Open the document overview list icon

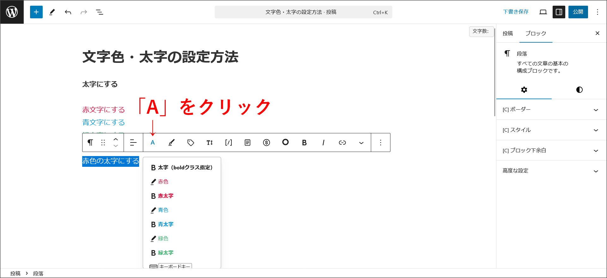100,12
